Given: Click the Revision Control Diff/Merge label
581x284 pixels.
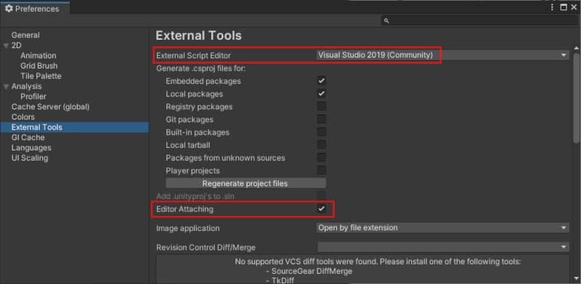Looking at the screenshot, I should pos(206,247).
